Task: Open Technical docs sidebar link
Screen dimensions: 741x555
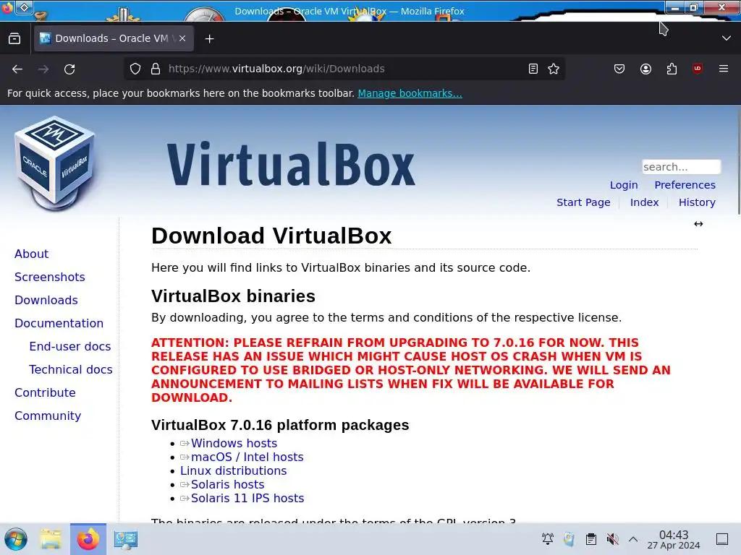Action: (x=71, y=369)
